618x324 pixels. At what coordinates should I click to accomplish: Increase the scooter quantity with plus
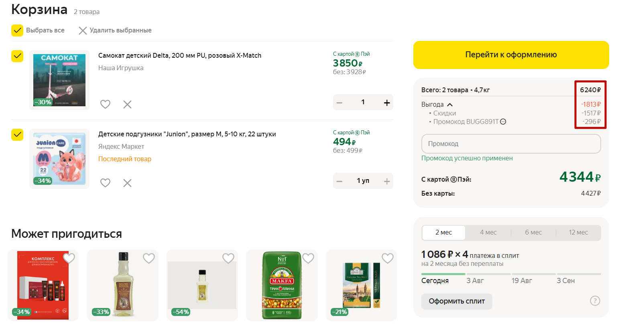coord(387,103)
